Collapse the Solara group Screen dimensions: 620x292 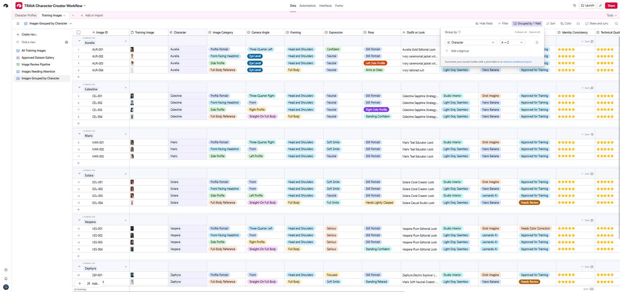pos(79,174)
